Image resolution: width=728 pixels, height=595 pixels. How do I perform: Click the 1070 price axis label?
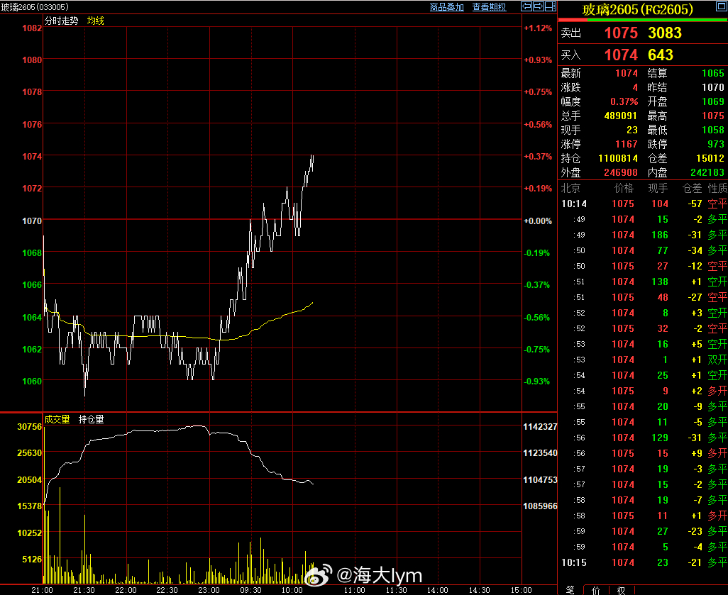tap(32, 221)
